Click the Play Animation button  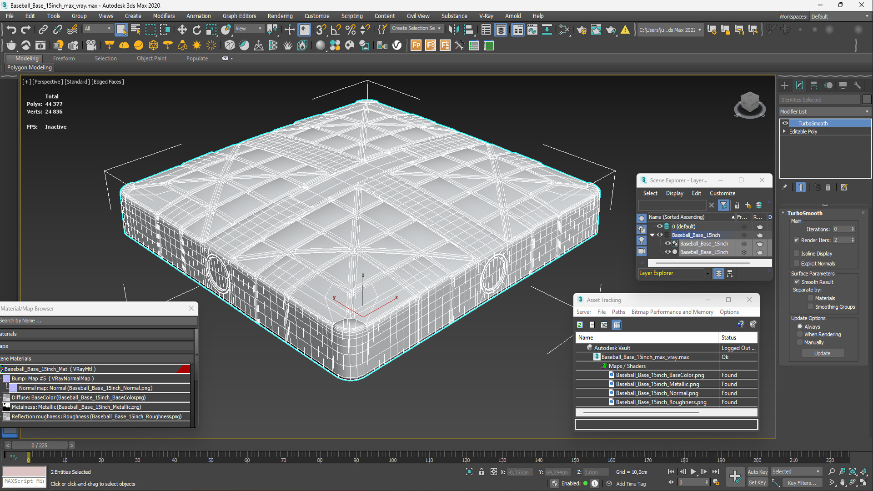click(693, 472)
